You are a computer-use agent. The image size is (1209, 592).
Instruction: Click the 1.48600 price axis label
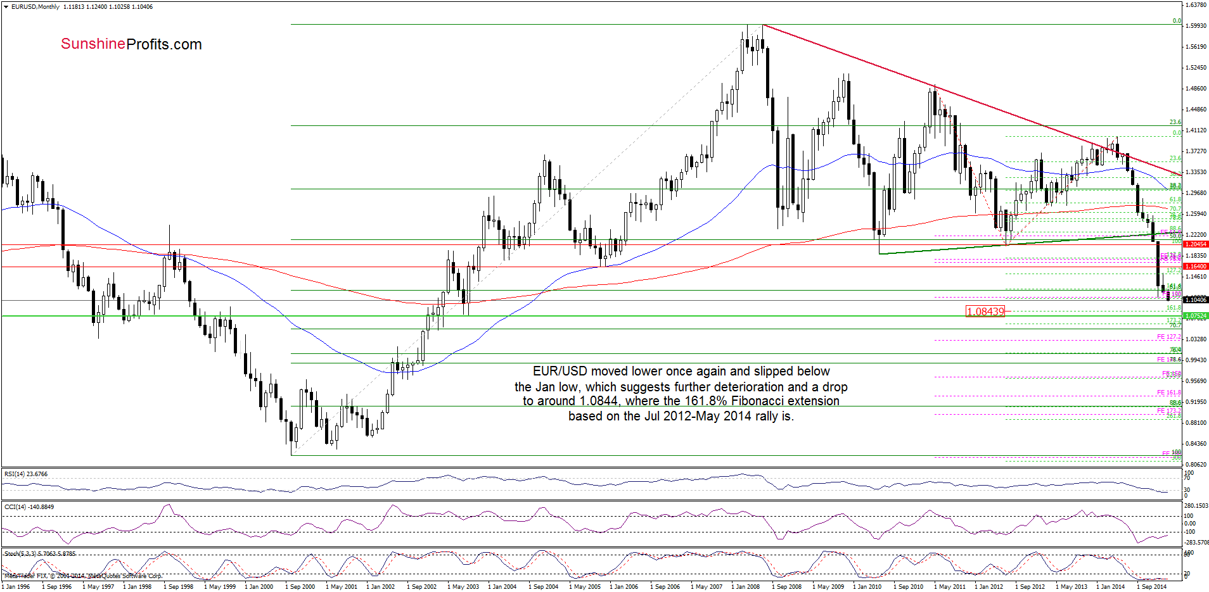coord(1196,89)
